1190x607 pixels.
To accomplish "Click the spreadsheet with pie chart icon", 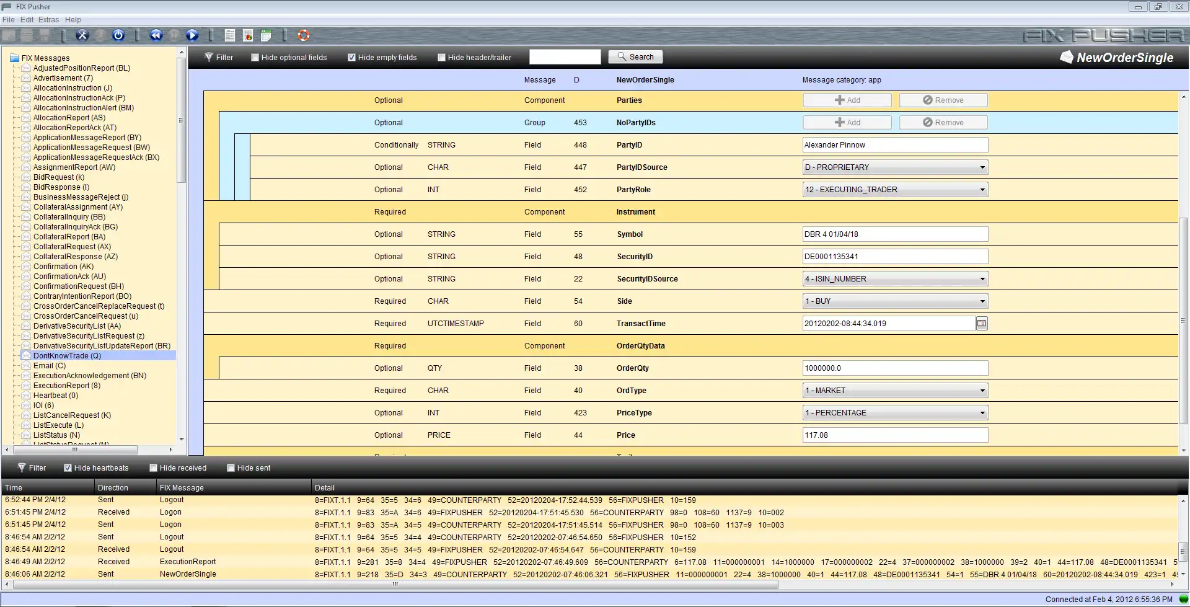I will [x=248, y=35].
